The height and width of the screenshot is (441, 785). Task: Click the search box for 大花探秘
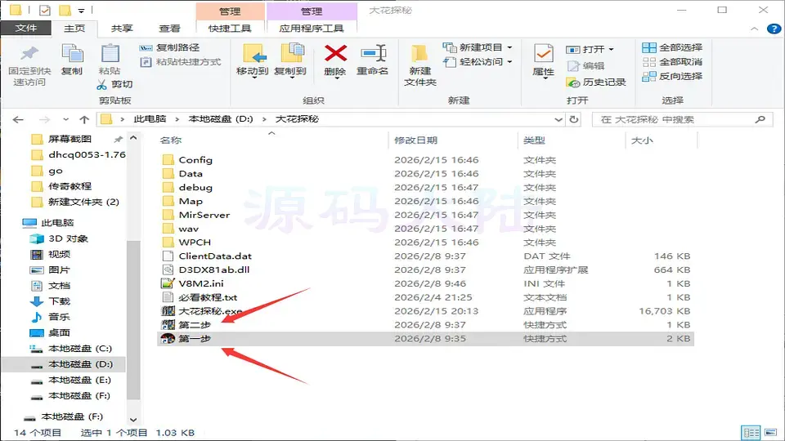[682, 119]
